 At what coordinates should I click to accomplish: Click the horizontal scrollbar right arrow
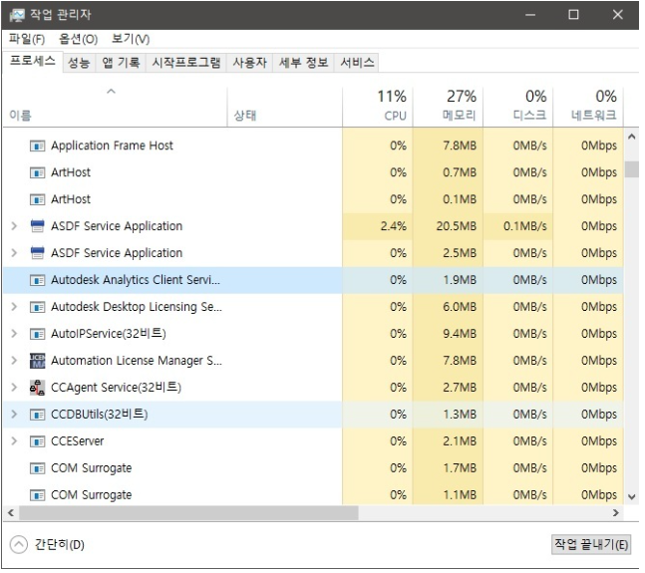(617, 514)
